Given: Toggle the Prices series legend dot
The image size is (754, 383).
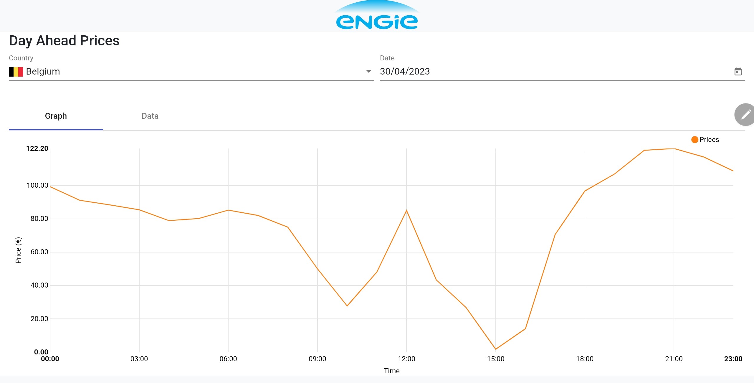Looking at the screenshot, I should click(x=695, y=140).
